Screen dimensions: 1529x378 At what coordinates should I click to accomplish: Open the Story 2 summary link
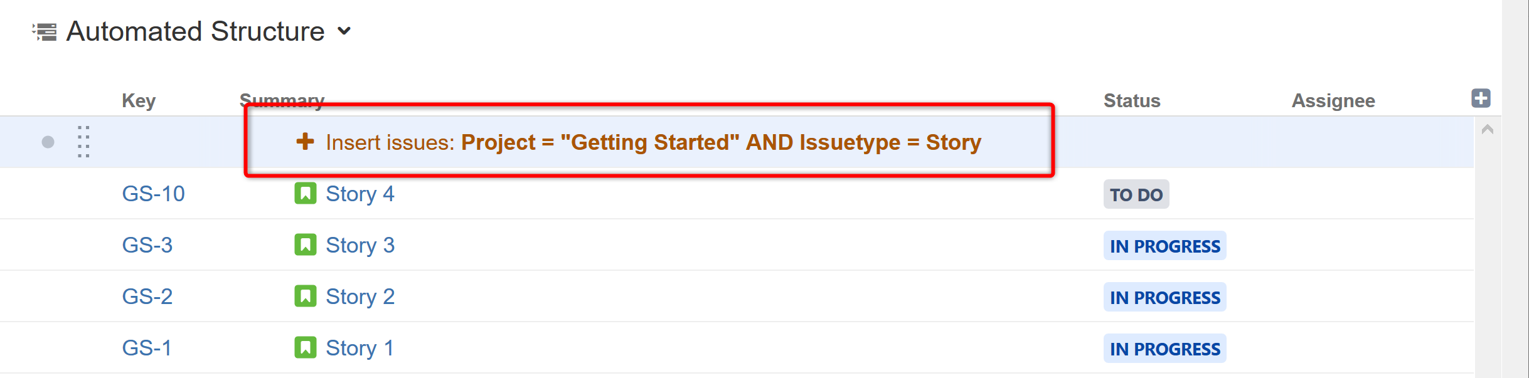(x=360, y=297)
